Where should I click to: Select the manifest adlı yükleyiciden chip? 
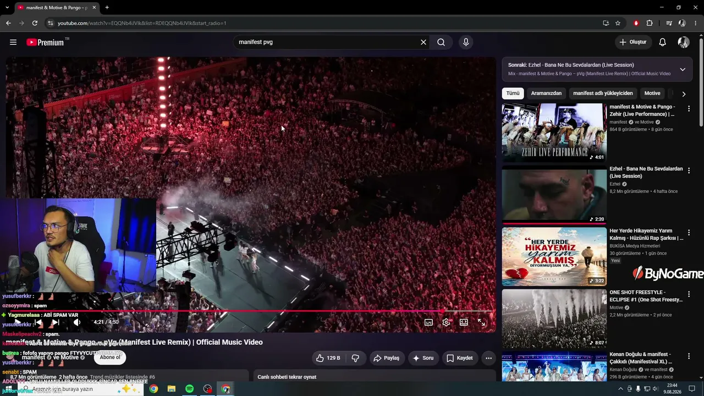[603, 94]
